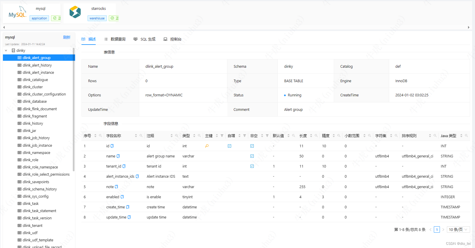475x248 pixels.
Task: Sort the 序号 column
Action: point(95,136)
